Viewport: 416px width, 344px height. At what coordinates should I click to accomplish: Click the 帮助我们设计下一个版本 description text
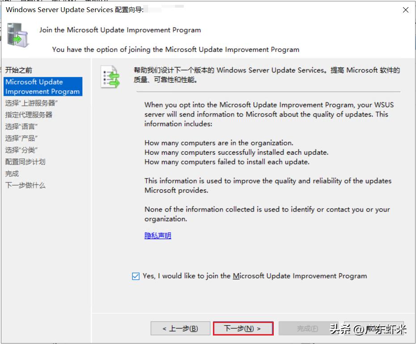pyautogui.click(x=267, y=75)
